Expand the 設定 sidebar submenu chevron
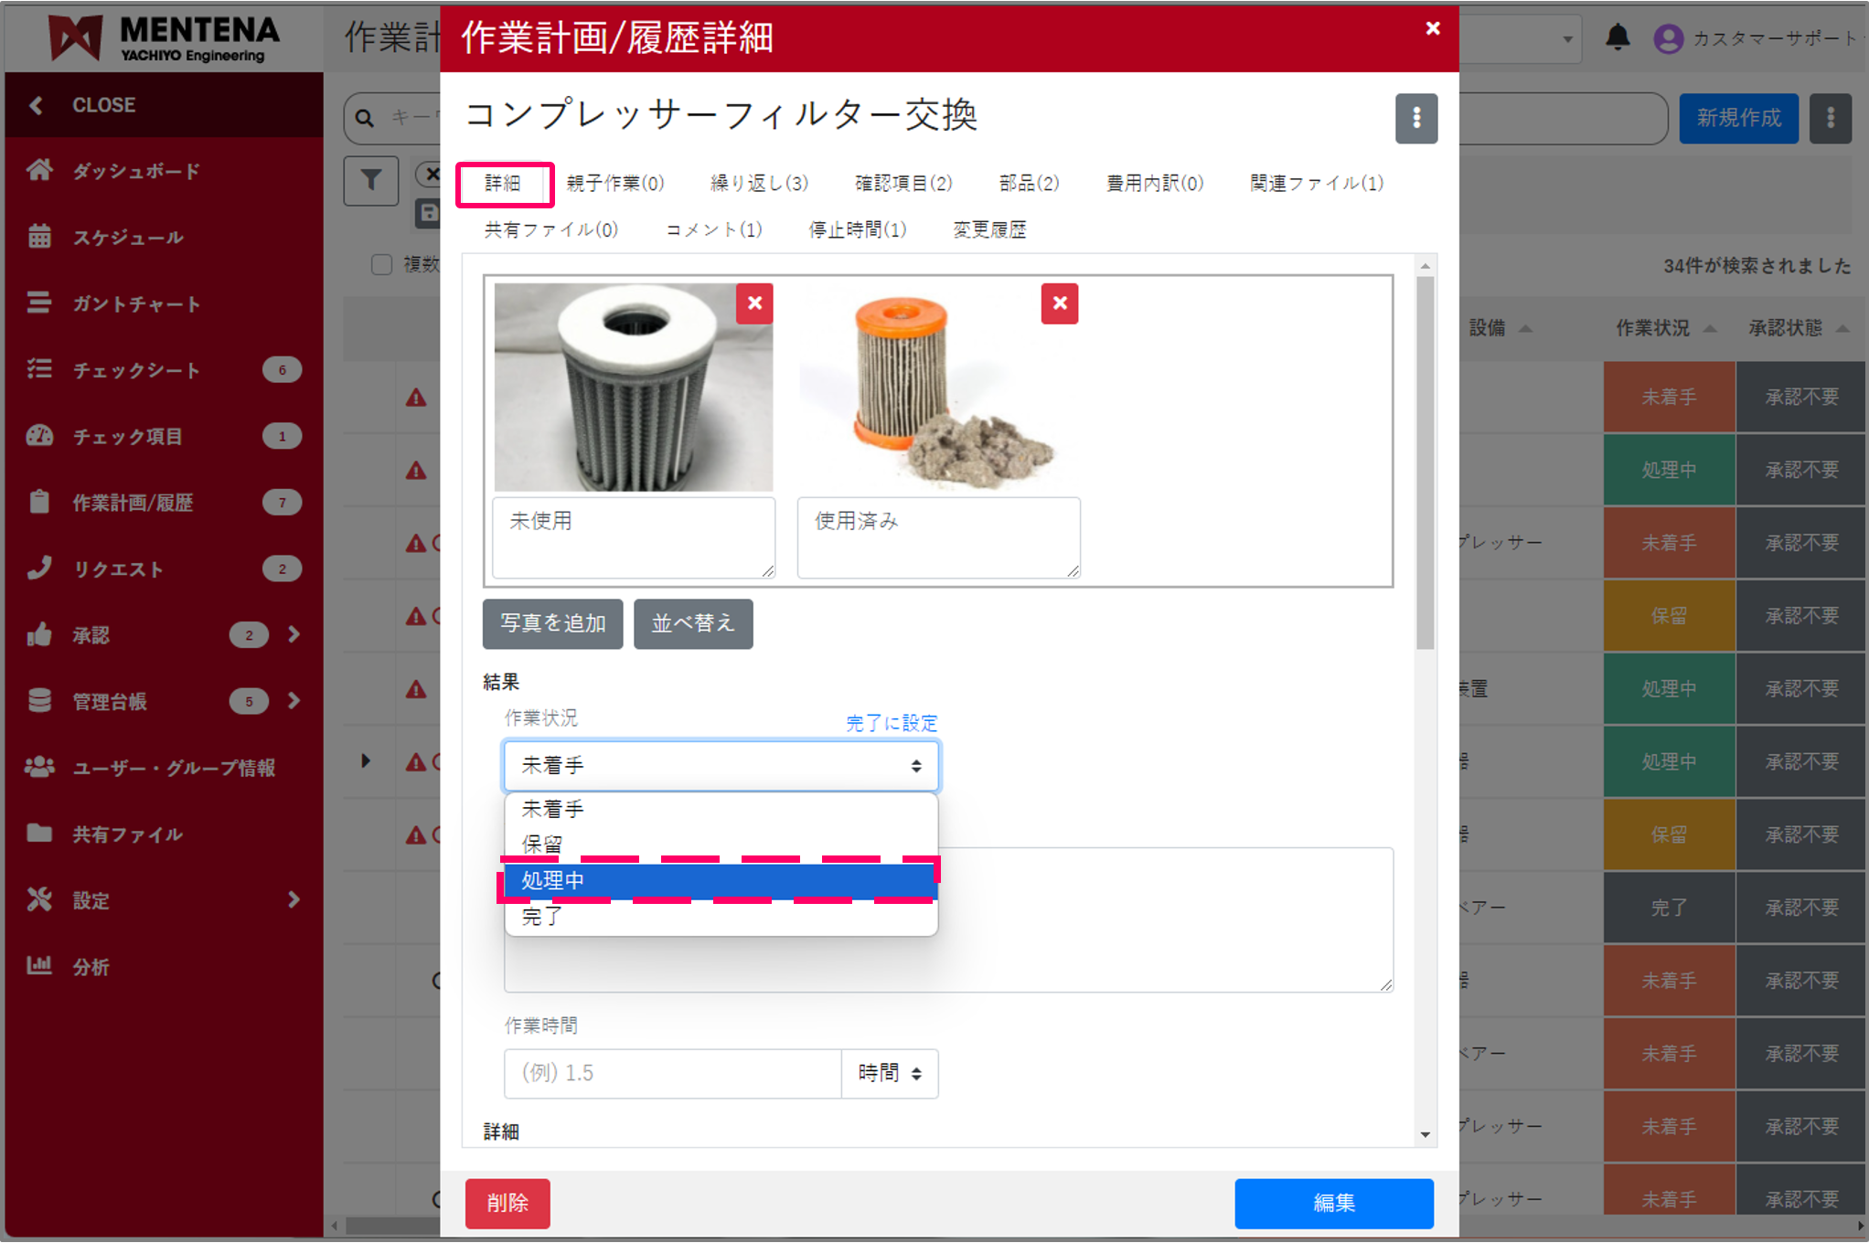 click(294, 900)
